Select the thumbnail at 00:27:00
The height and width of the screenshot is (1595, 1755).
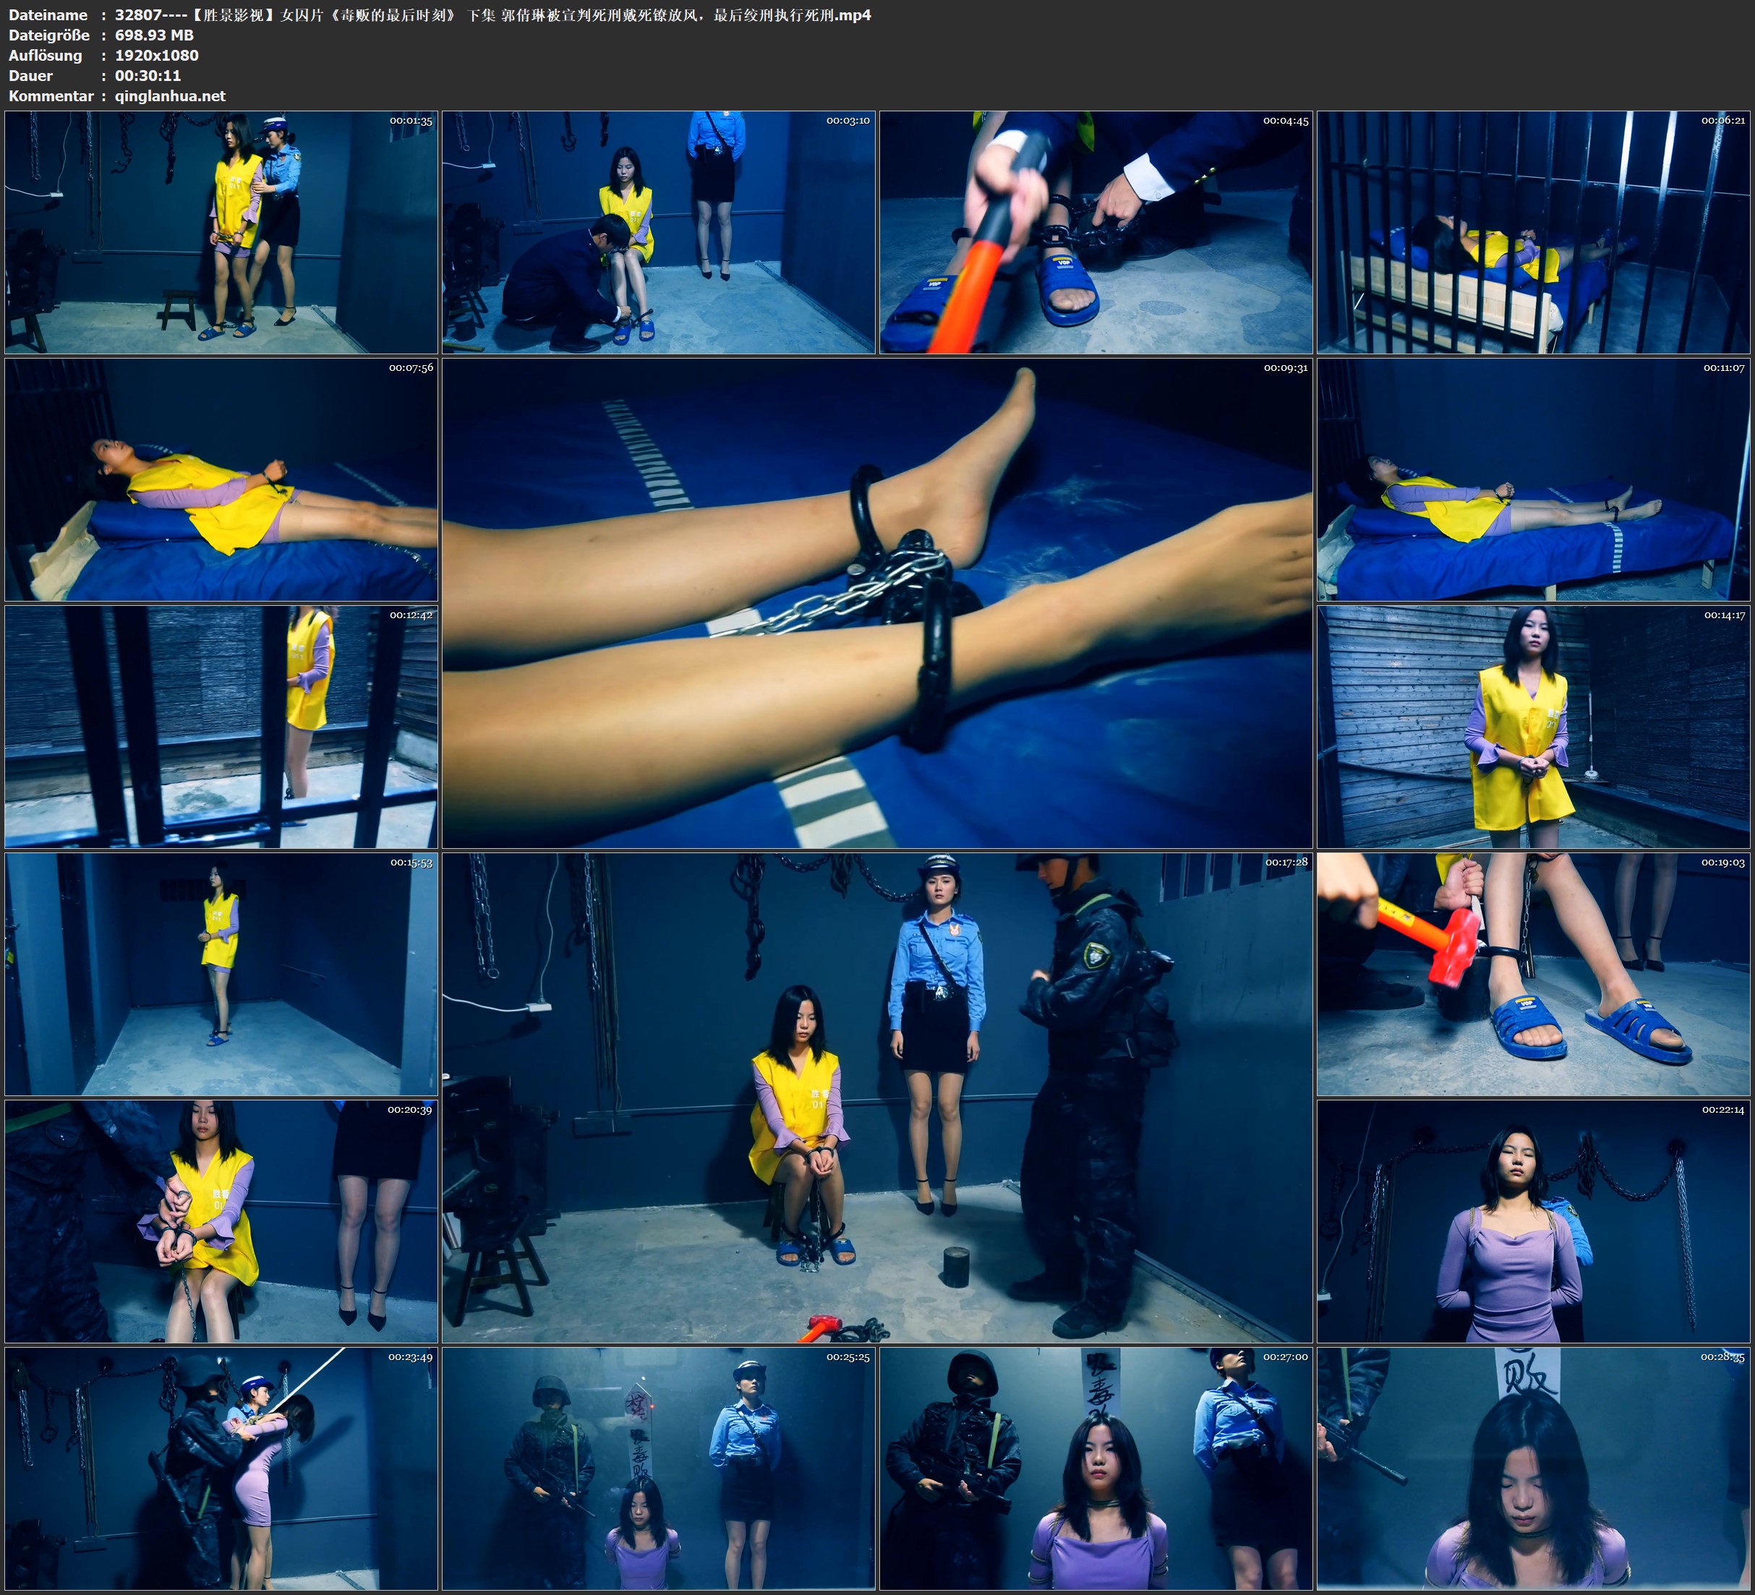point(1095,1468)
